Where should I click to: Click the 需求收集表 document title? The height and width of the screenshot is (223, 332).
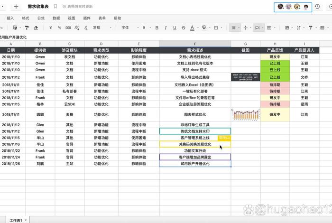tap(38, 7)
